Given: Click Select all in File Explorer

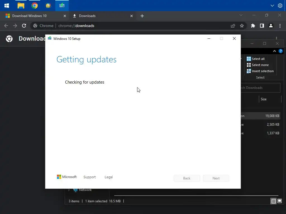Looking at the screenshot, I should click(256, 59).
